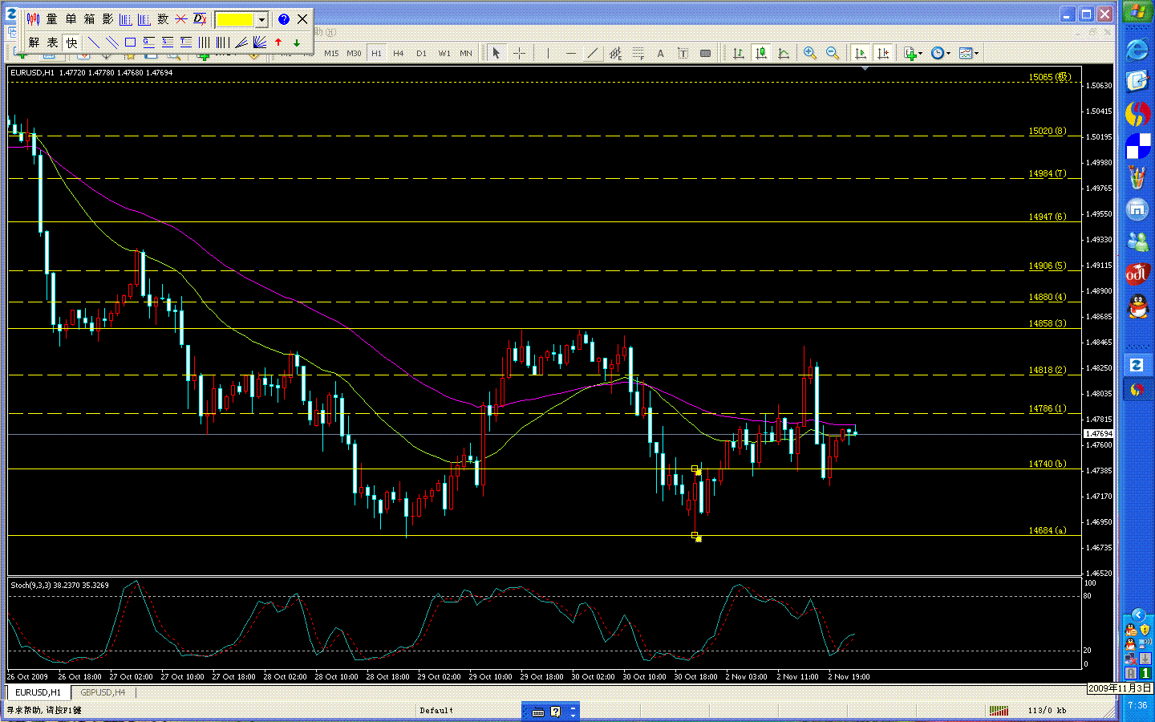Open the yellow color dropdown
1155x722 pixels.
point(261,19)
